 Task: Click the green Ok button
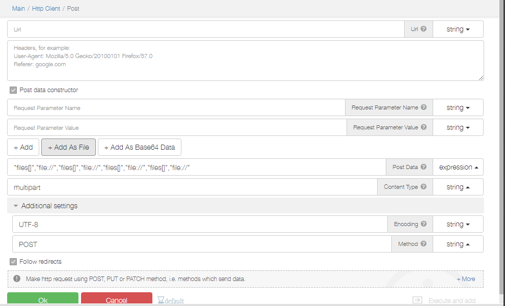click(43, 300)
